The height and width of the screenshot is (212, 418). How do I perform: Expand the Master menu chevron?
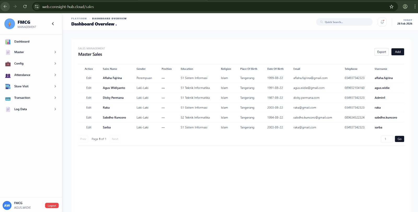[x=55, y=52]
